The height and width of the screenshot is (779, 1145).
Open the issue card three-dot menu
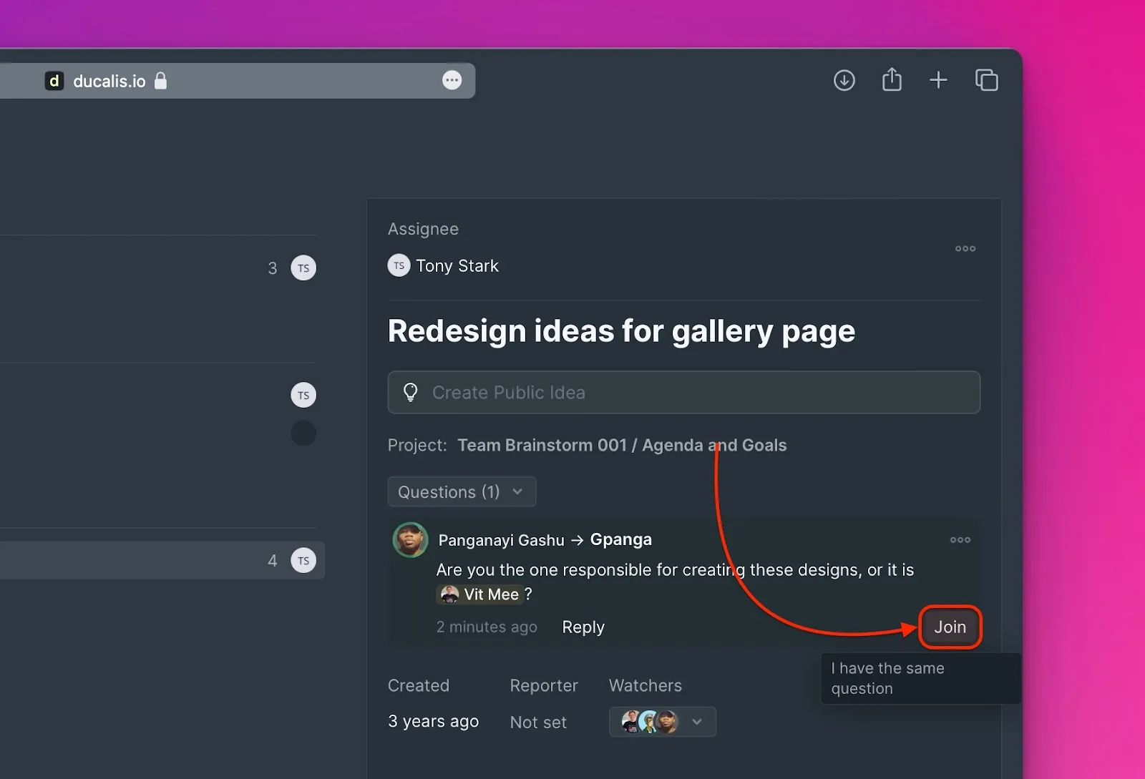pos(965,249)
